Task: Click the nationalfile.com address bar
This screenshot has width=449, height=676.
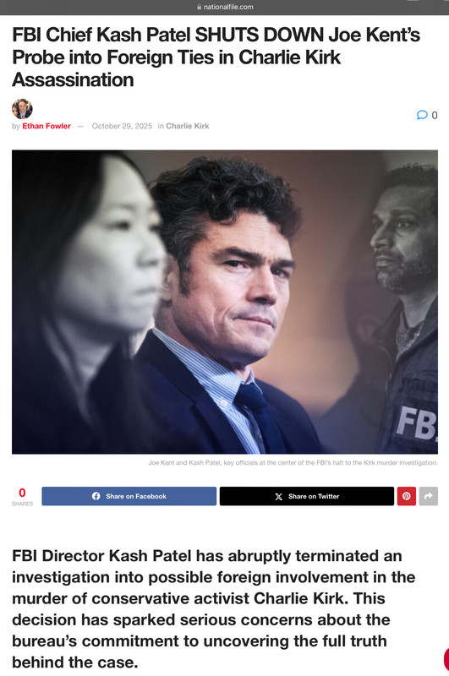Action: click(225, 7)
